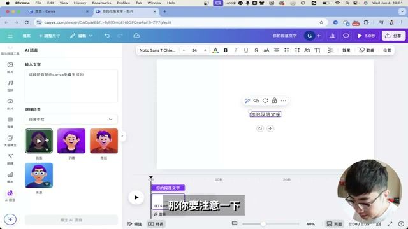Screen dimensions: 408x229
Task: Click the font size value 34
Action: (194, 50)
